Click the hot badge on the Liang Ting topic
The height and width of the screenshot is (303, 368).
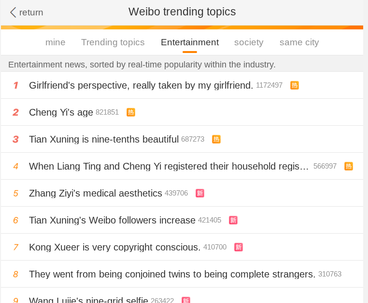[349, 166]
